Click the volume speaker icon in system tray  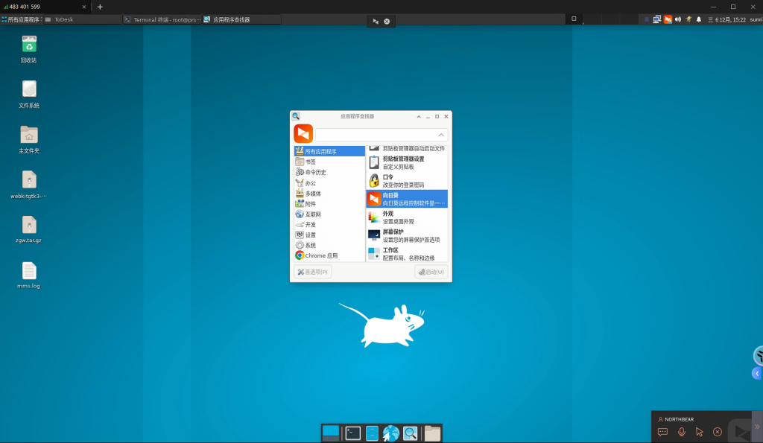coord(678,19)
